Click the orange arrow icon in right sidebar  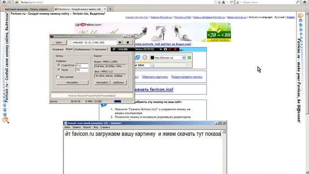pyautogui.click(x=301, y=15)
